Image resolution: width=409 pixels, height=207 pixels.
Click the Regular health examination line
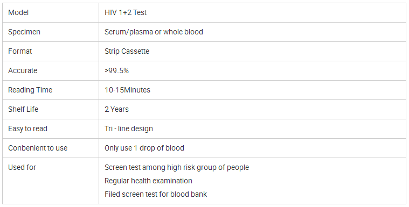148,181
